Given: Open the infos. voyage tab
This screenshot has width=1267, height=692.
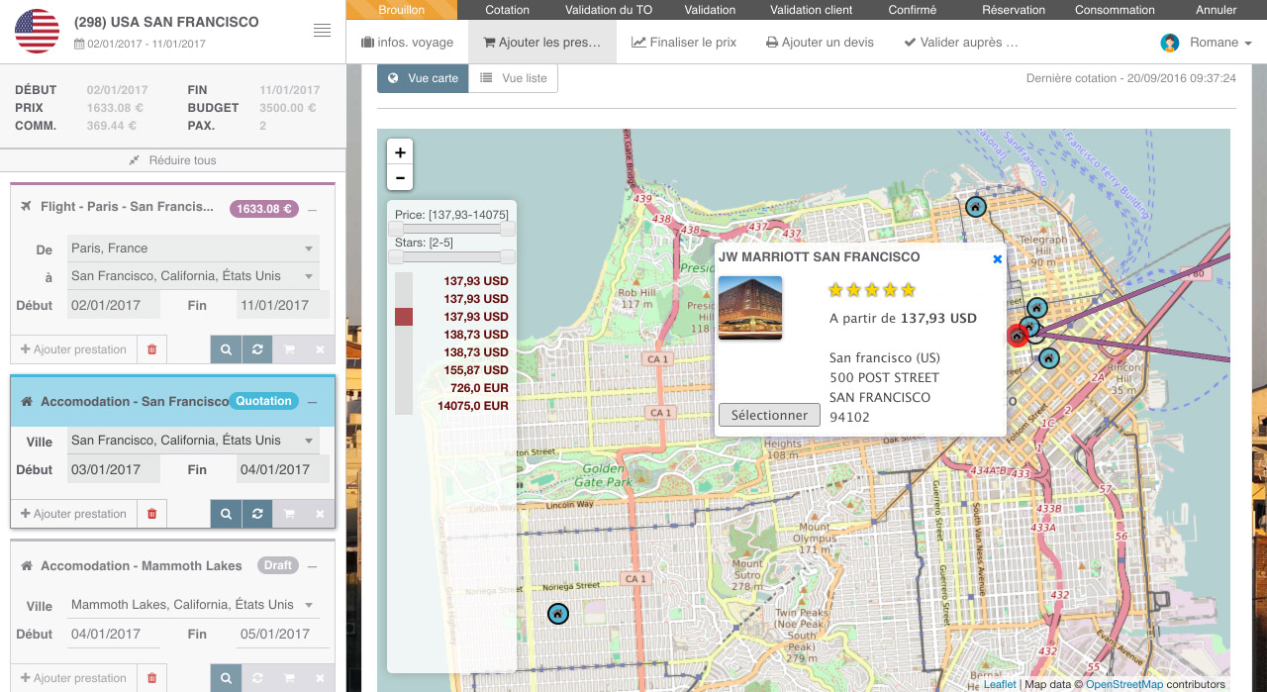Looking at the screenshot, I should tap(407, 43).
